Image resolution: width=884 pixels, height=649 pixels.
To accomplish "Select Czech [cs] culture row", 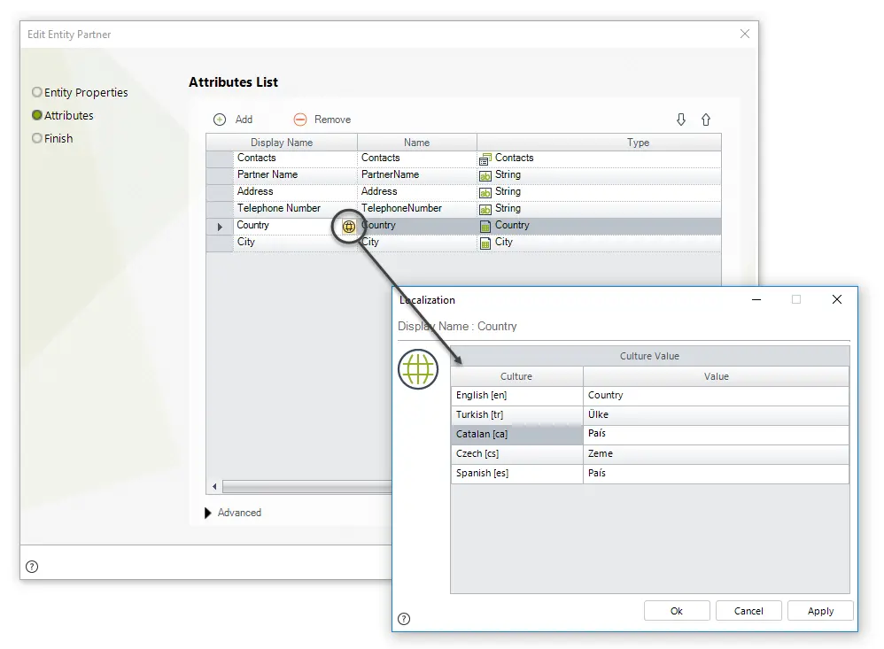I will coord(516,454).
